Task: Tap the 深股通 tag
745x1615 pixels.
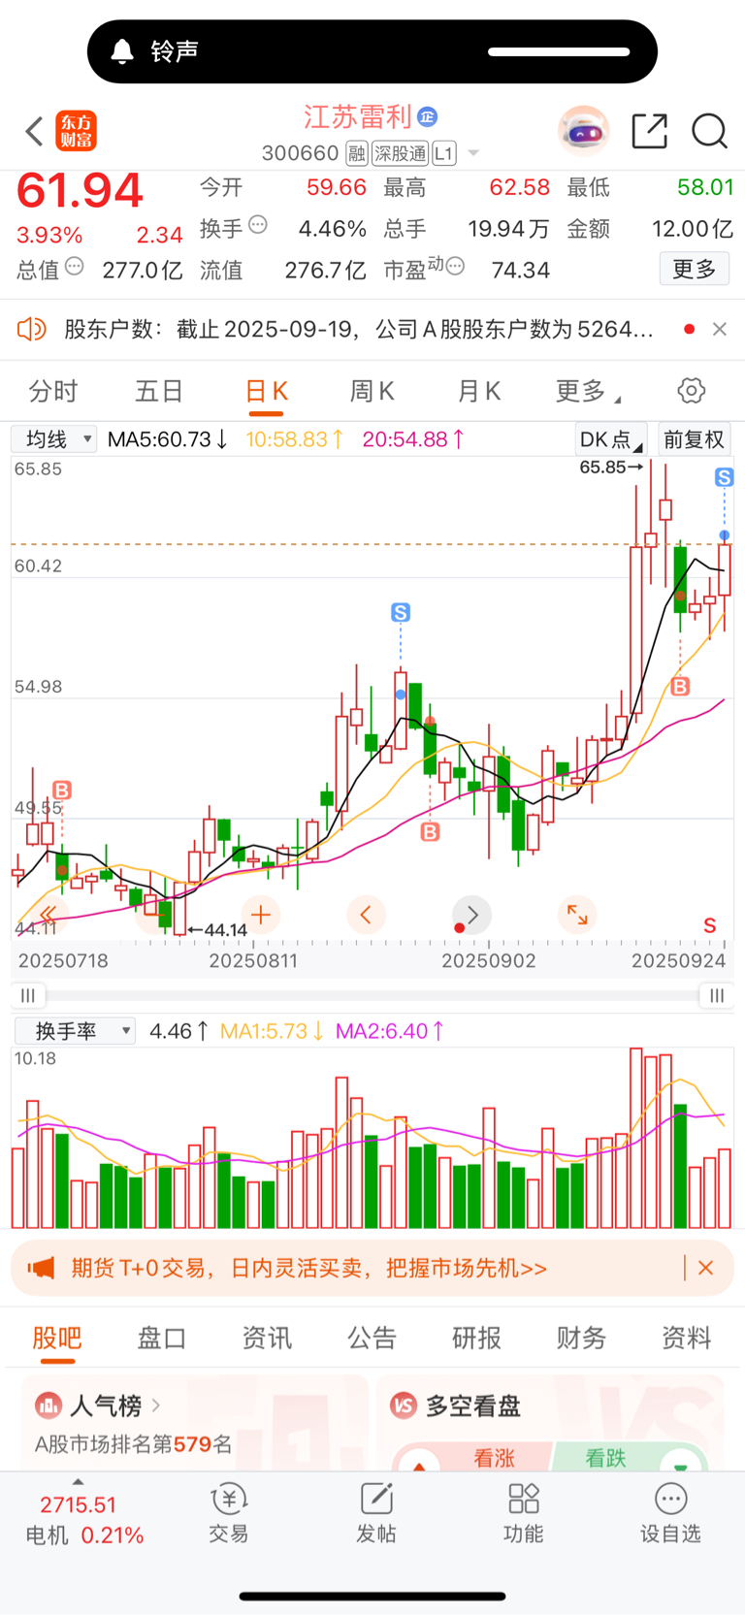Action: click(x=401, y=153)
